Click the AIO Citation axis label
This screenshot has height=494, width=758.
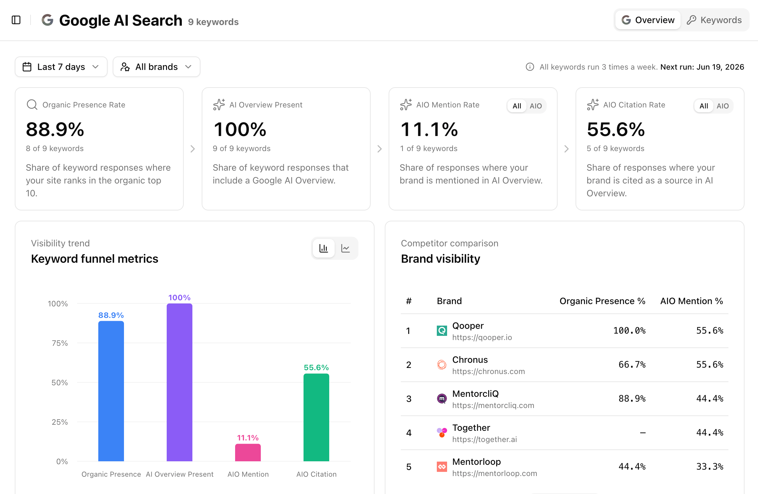pyautogui.click(x=316, y=474)
